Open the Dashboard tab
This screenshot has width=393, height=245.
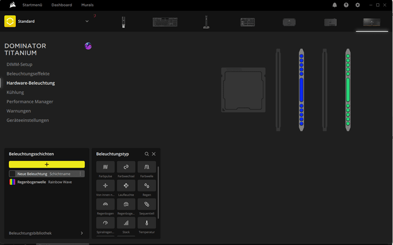[62, 5]
